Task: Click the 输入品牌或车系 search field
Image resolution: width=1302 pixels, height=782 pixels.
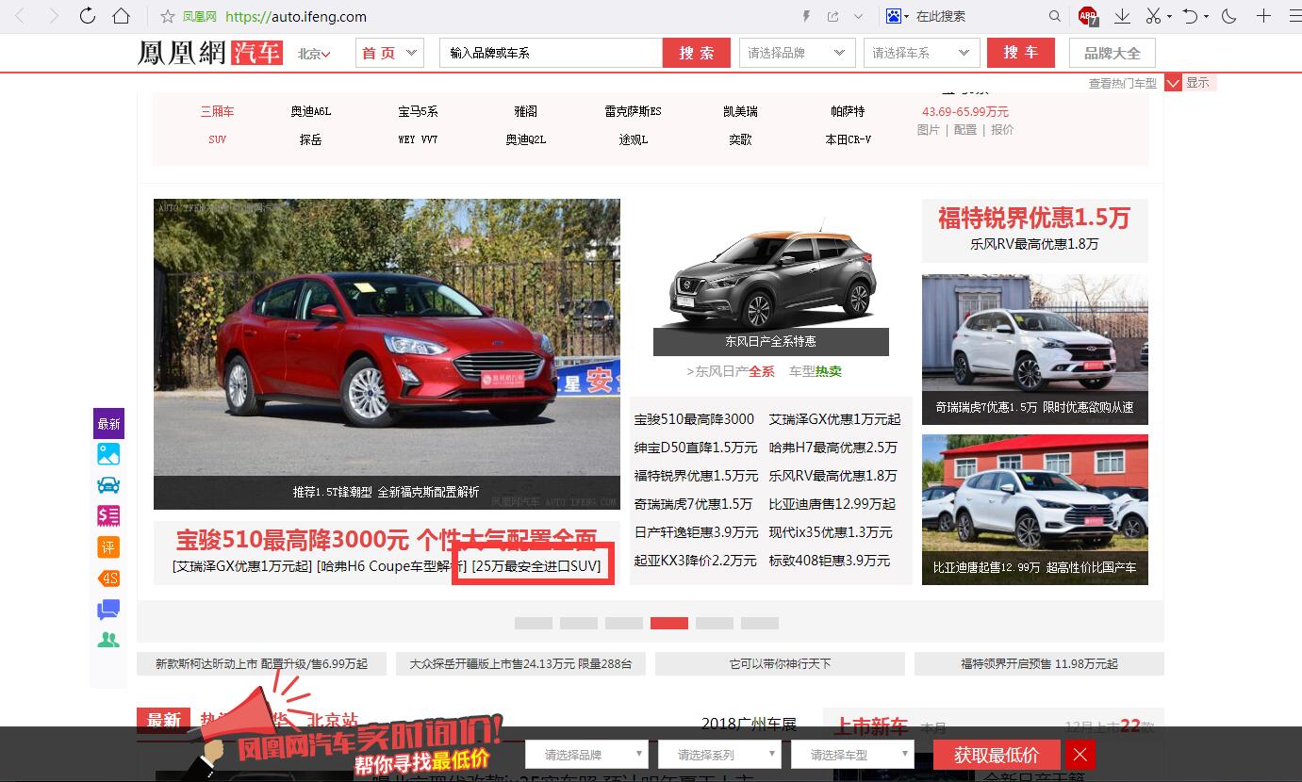Action: tap(552, 53)
